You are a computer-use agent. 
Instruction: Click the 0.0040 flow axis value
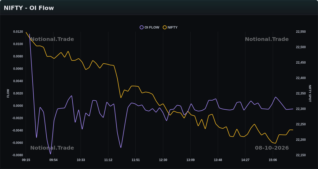(x=18, y=81)
